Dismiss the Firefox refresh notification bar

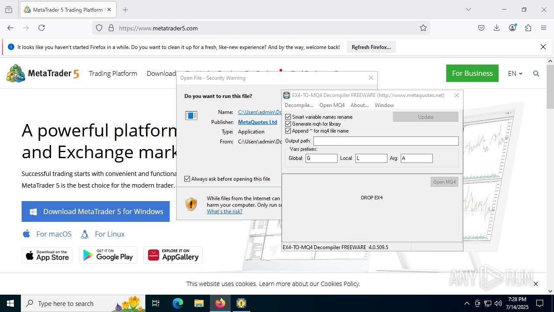(x=543, y=47)
